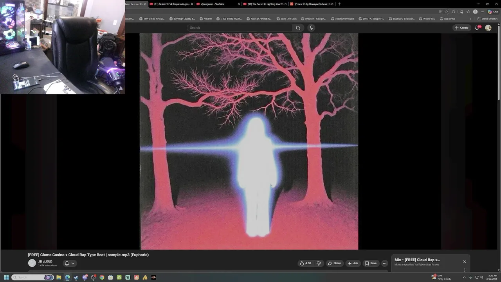Open the Long Live Kikan bookmark
Viewport: 501px width, 282px height.
(x=287, y=19)
